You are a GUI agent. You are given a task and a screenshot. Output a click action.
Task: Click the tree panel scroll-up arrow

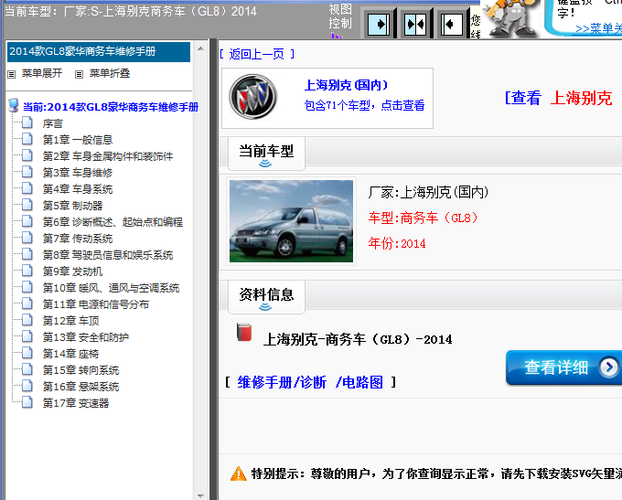coord(200,48)
